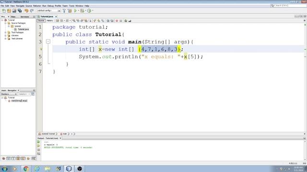
Task: Select main(String[] args) in Navigator
Action: [19, 101]
